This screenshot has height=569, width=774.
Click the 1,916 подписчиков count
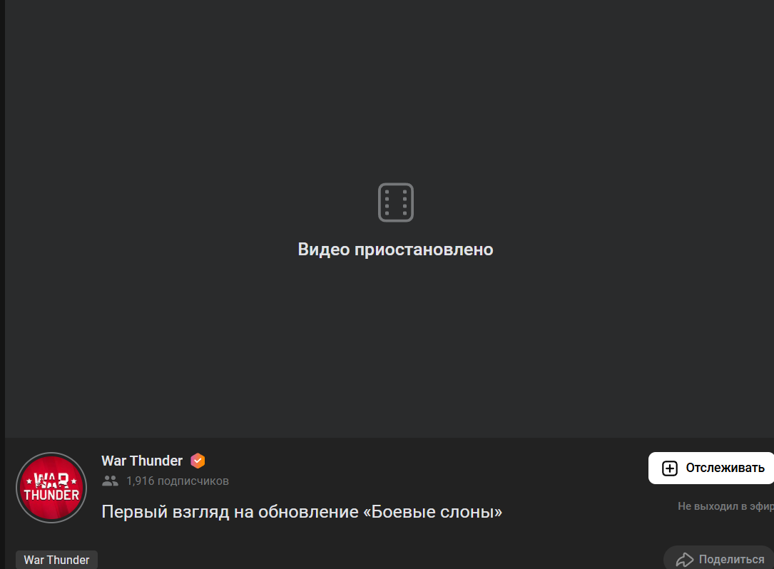[x=177, y=481]
